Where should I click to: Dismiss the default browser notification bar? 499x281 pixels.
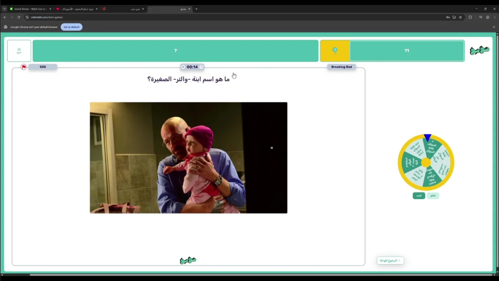coord(494,27)
